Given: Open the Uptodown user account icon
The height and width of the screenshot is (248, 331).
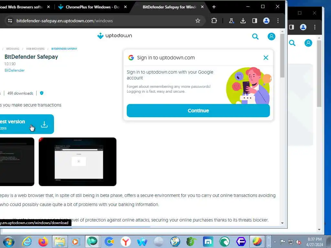Looking at the screenshot, I should click(x=271, y=36).
